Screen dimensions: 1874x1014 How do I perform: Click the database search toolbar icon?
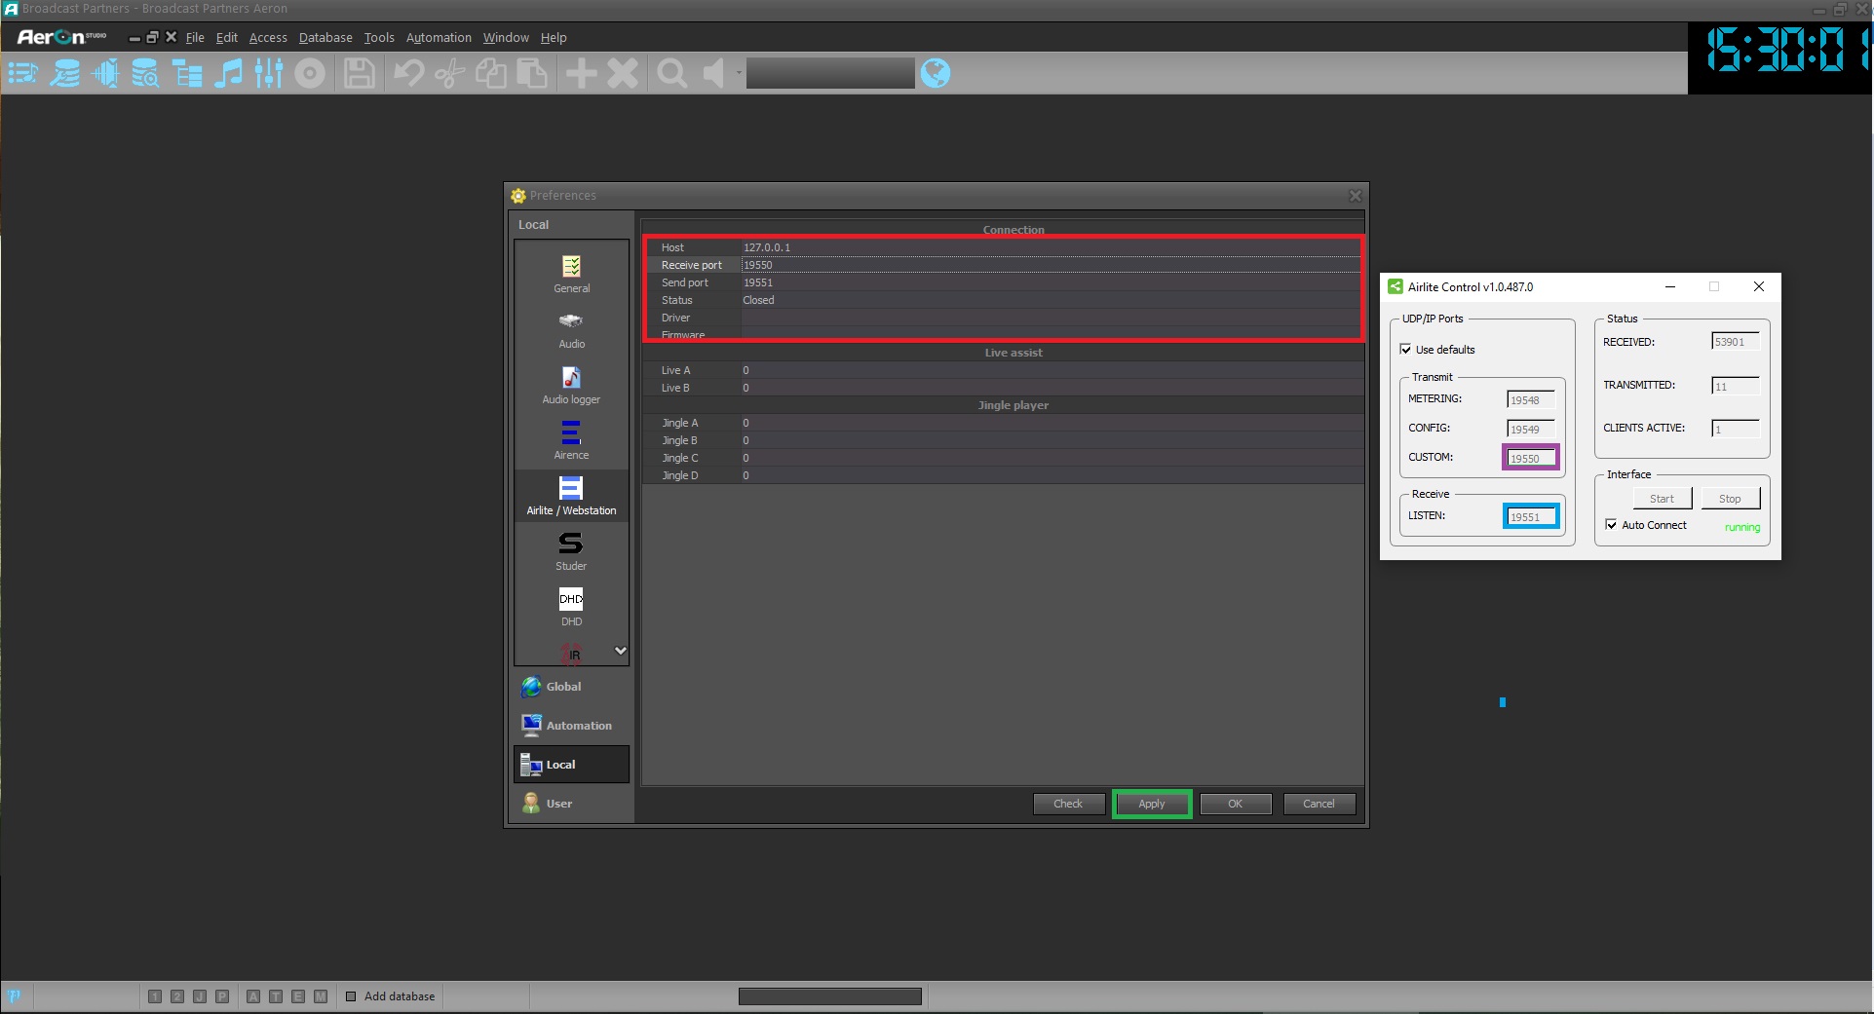(145, 73)
